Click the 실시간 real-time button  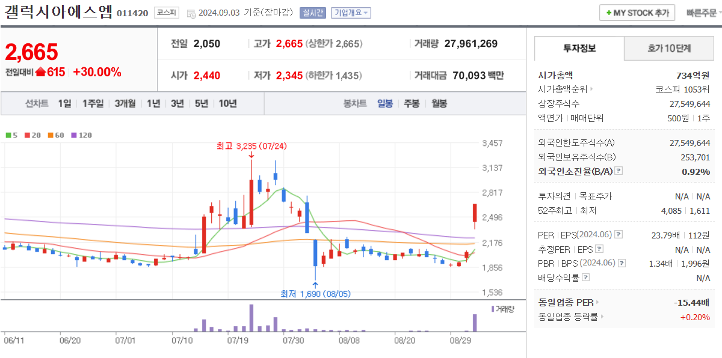(x=313, y=13)
